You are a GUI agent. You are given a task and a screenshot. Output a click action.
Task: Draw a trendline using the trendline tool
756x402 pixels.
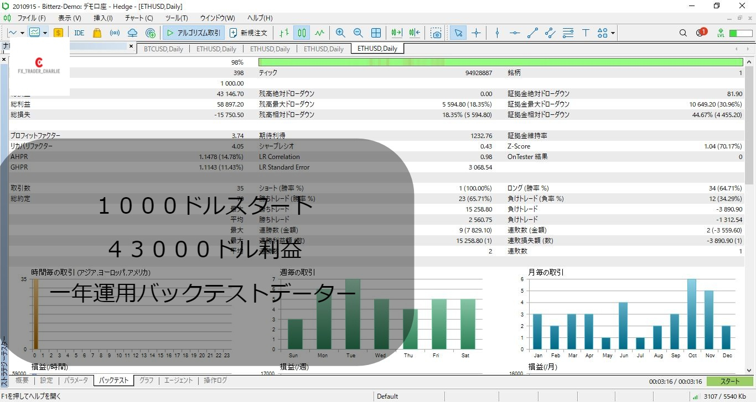[x=532, y=33]
